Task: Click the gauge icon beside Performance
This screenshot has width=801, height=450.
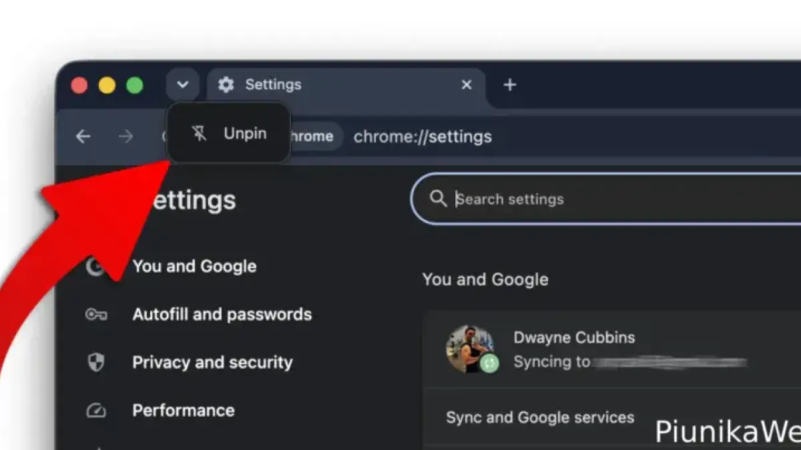Action: (96, 410)
